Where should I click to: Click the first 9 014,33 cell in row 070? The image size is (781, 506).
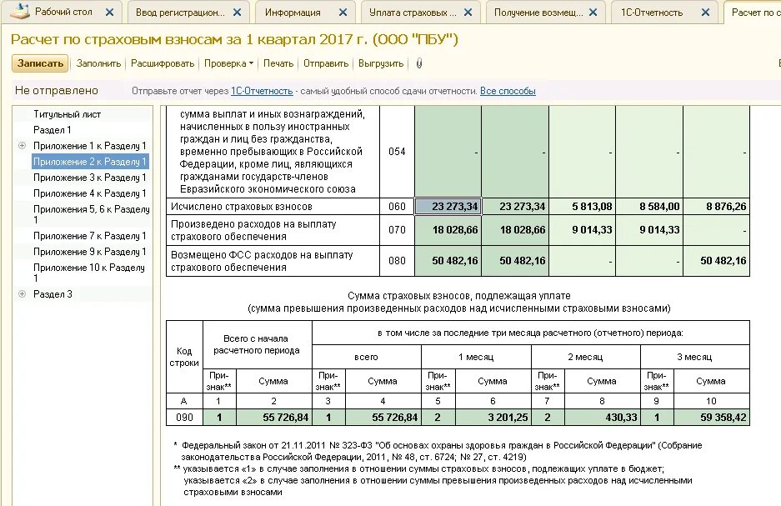tap(583, 229)
